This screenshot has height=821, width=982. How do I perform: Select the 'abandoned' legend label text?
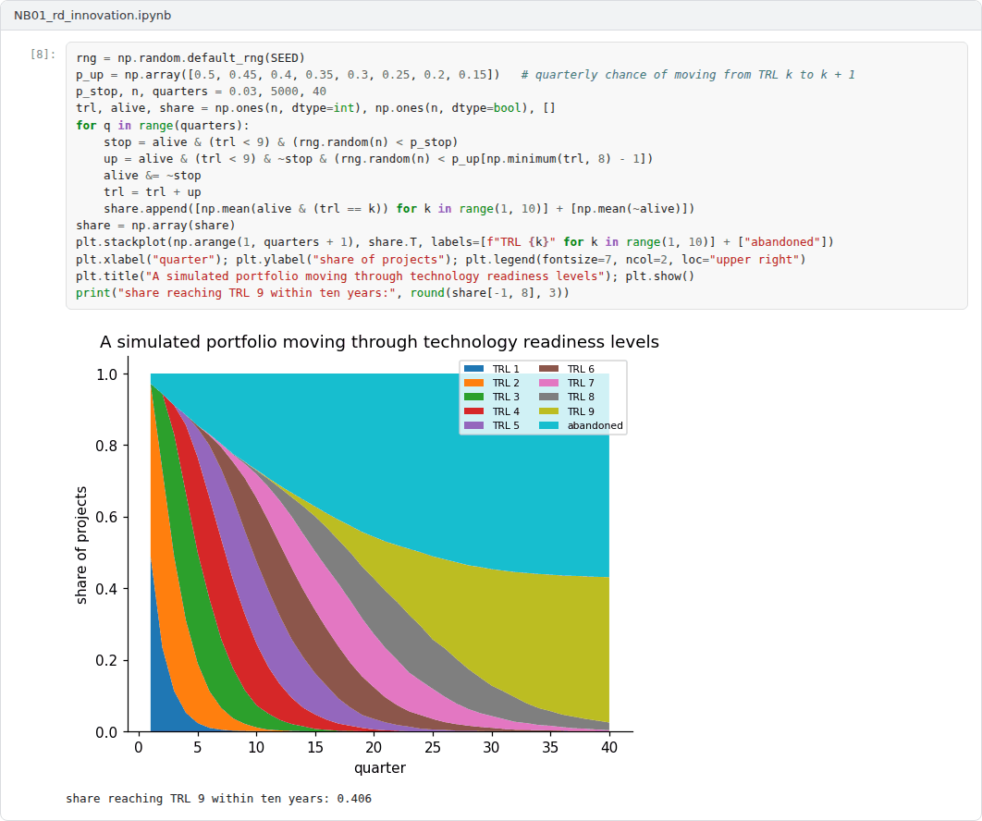[x=595, y=425]
